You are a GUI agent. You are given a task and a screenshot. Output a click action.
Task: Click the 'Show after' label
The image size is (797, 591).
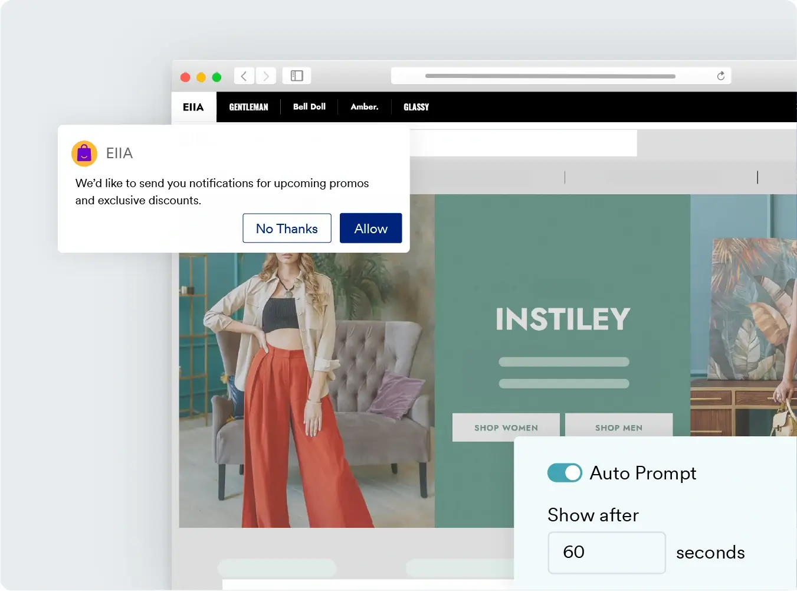(x=593, y=515)
